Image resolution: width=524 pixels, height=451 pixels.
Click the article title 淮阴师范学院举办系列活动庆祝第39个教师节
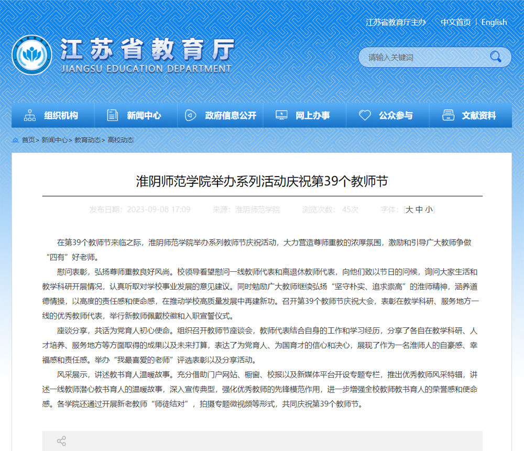262,181
